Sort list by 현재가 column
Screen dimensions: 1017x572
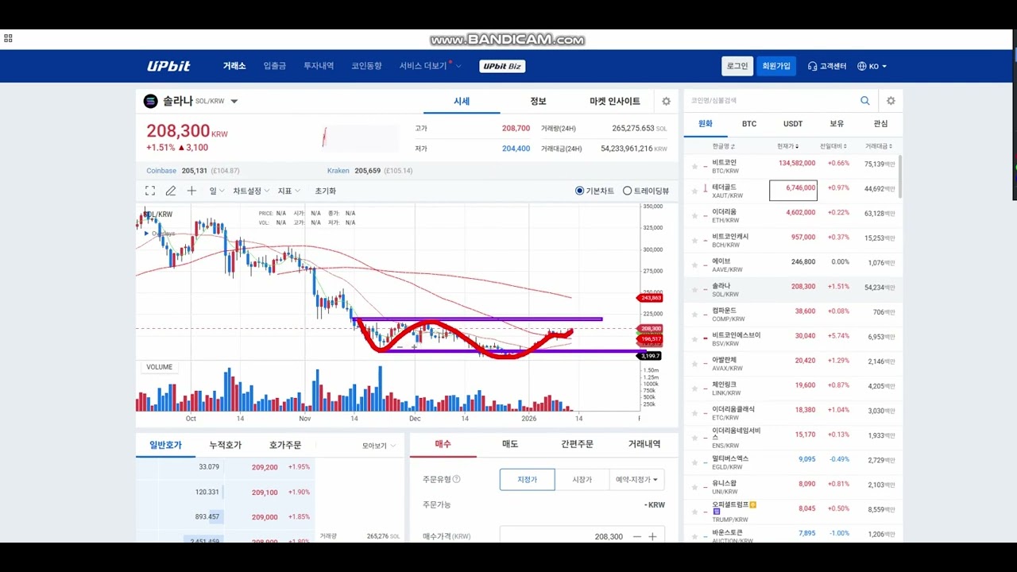(787, 146)
